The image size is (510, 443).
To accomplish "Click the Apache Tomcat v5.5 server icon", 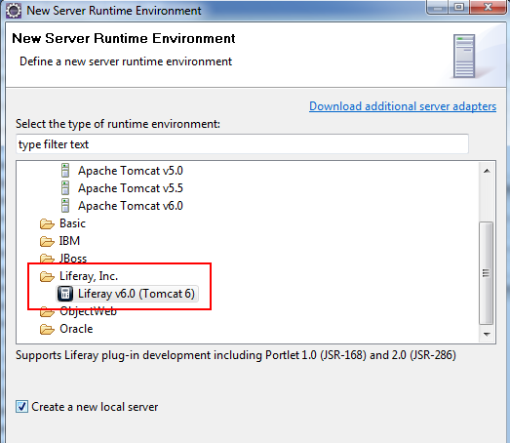I will pos(65,188).
